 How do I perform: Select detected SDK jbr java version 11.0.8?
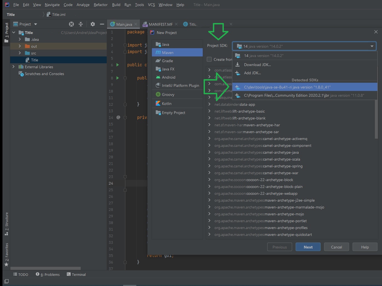[305, 95]
